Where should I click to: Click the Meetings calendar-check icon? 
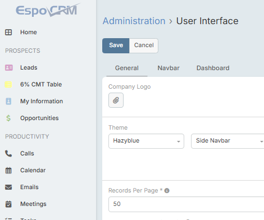coord(8,204)
